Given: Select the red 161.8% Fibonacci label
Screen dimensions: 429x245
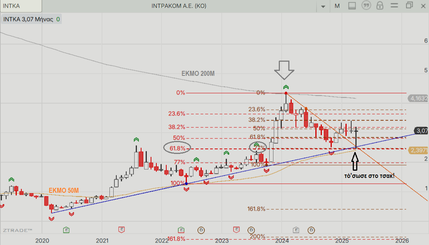Looking at the screenshot, I should point(176,239).
